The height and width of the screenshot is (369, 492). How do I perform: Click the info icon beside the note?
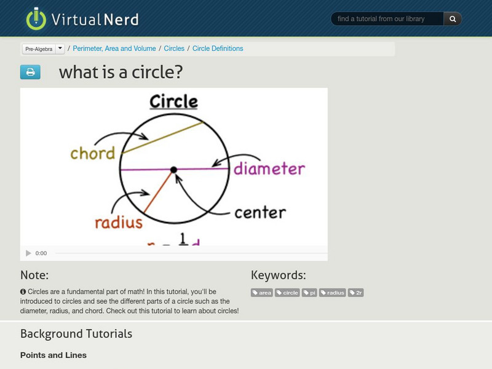[23, 292]
